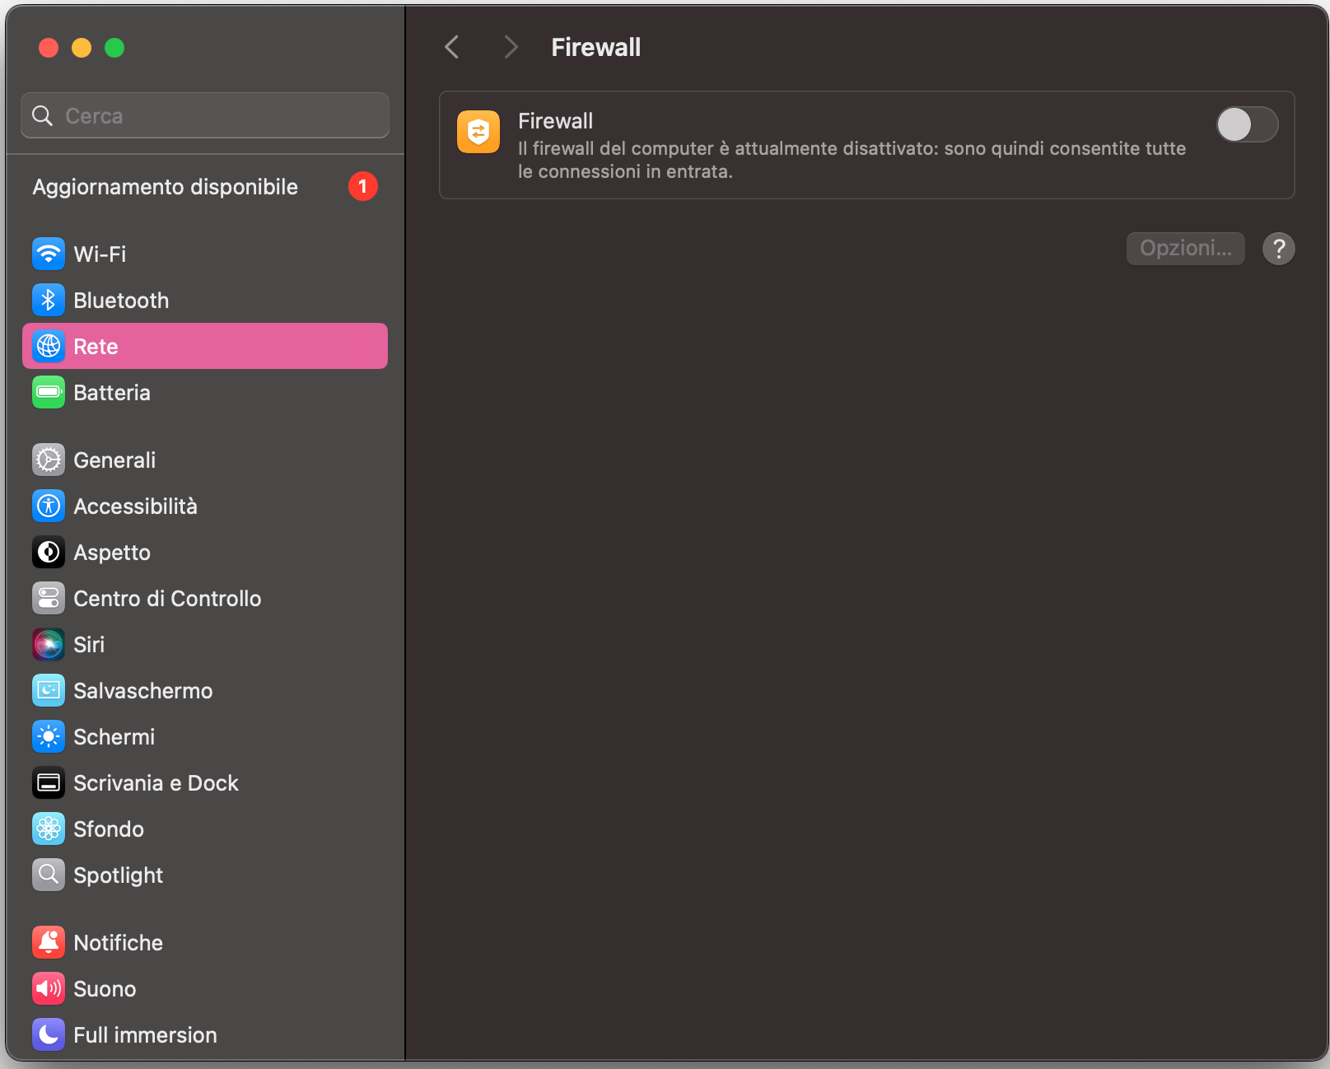Select the Suono label text
1330x1069 pixels.
pos(105,988)
